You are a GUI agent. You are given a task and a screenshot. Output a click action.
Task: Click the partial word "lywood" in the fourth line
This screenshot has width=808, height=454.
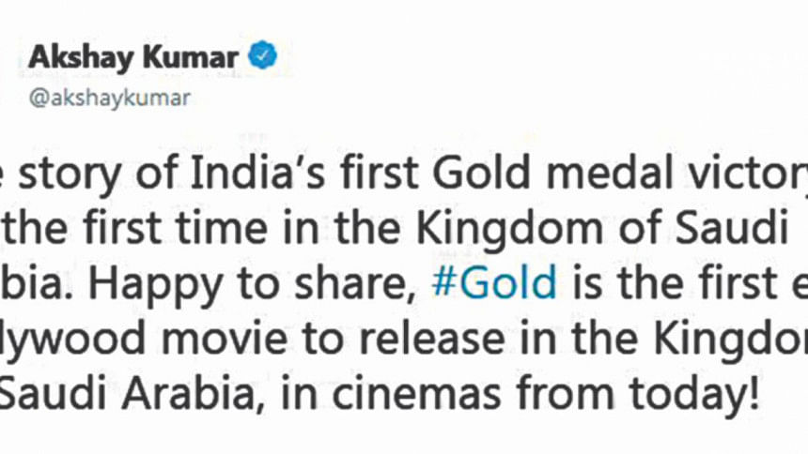[x=72, y=340]
